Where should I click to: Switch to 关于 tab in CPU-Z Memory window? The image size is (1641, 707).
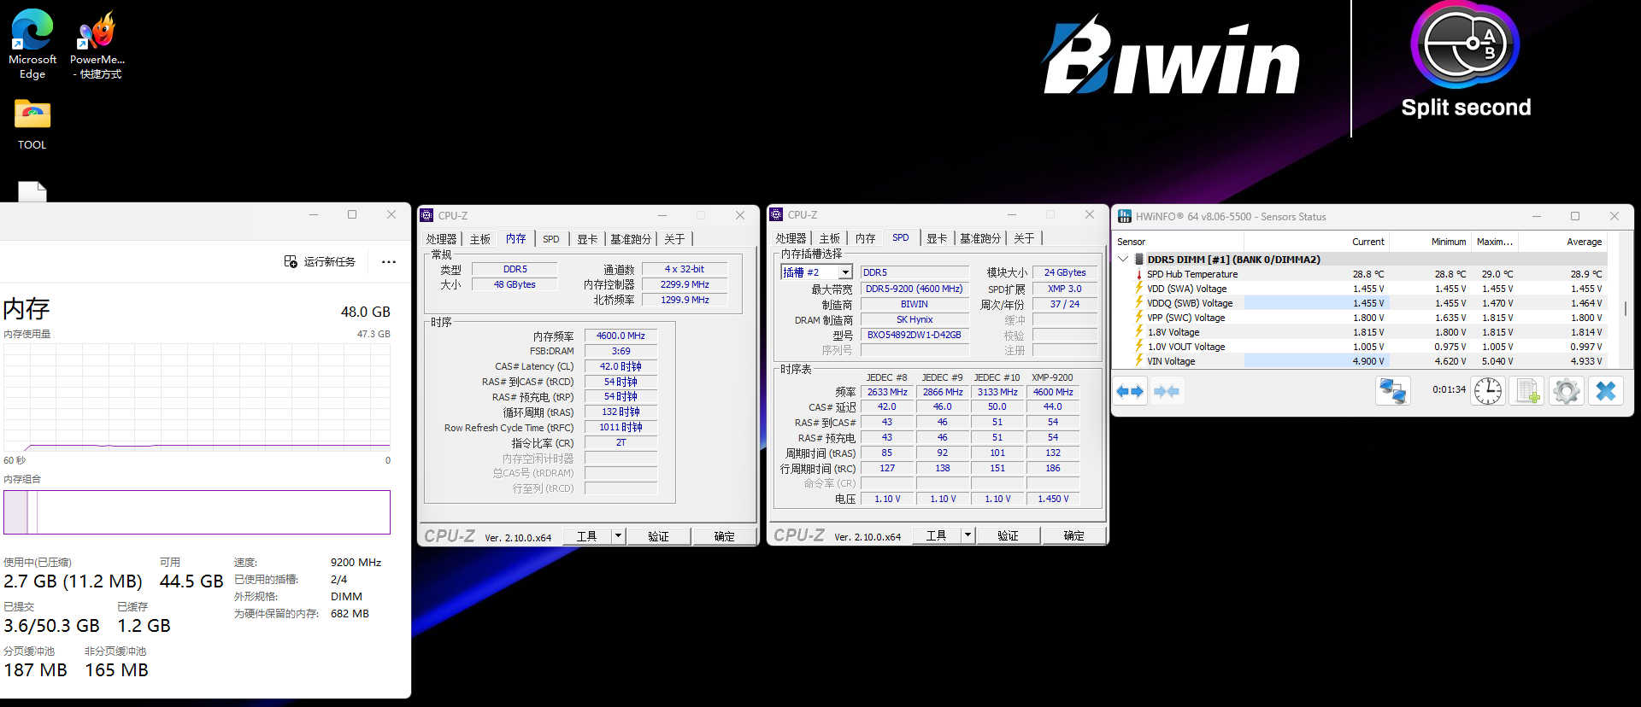click(x=674, y=239)
